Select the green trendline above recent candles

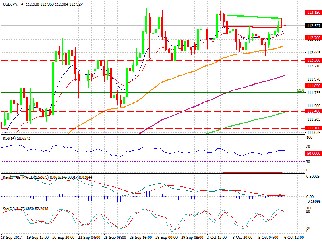point(254,17)
